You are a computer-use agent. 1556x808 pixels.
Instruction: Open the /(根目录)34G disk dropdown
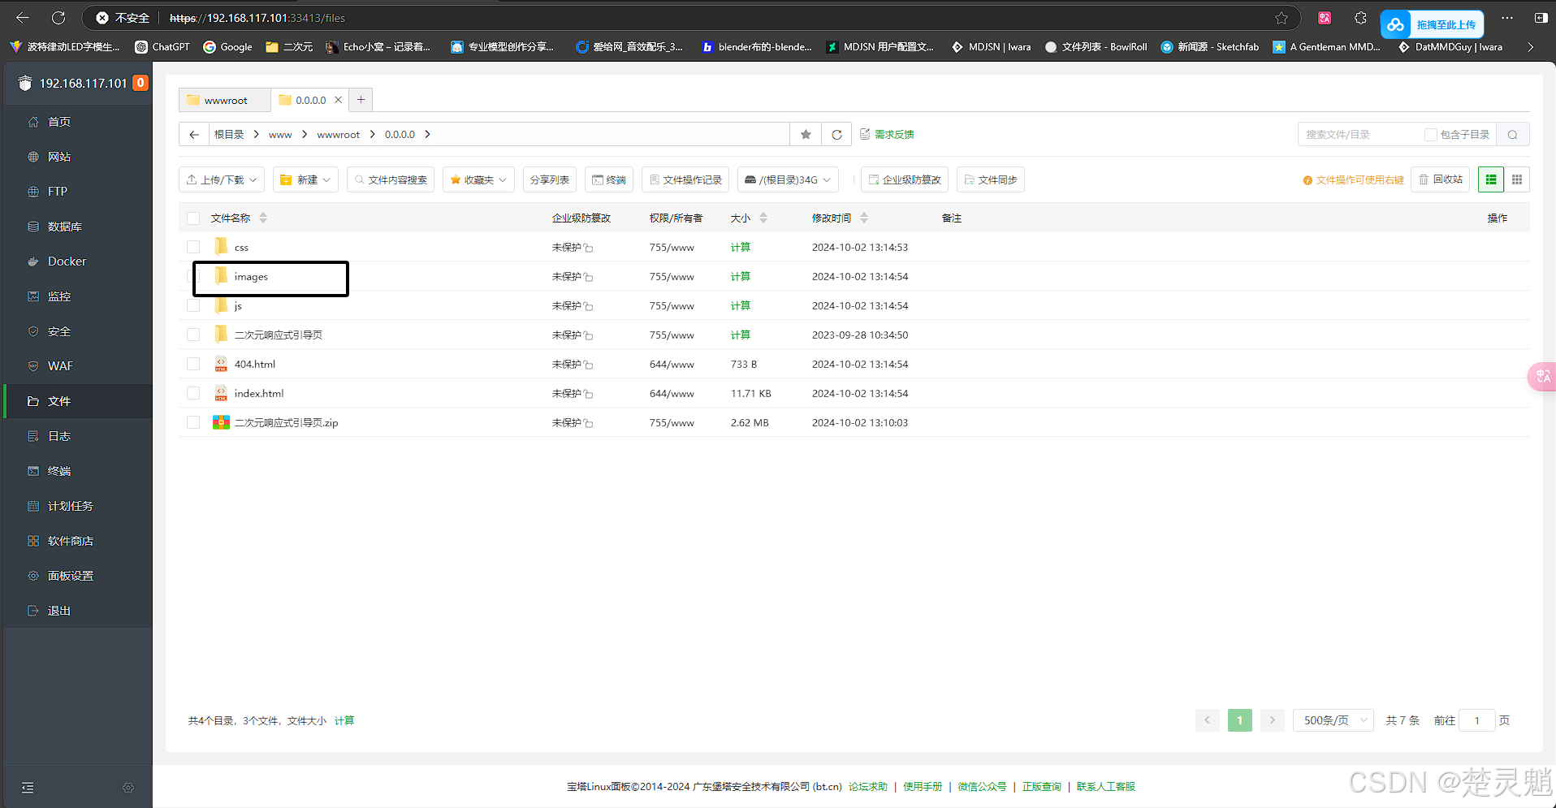(788, 179)
